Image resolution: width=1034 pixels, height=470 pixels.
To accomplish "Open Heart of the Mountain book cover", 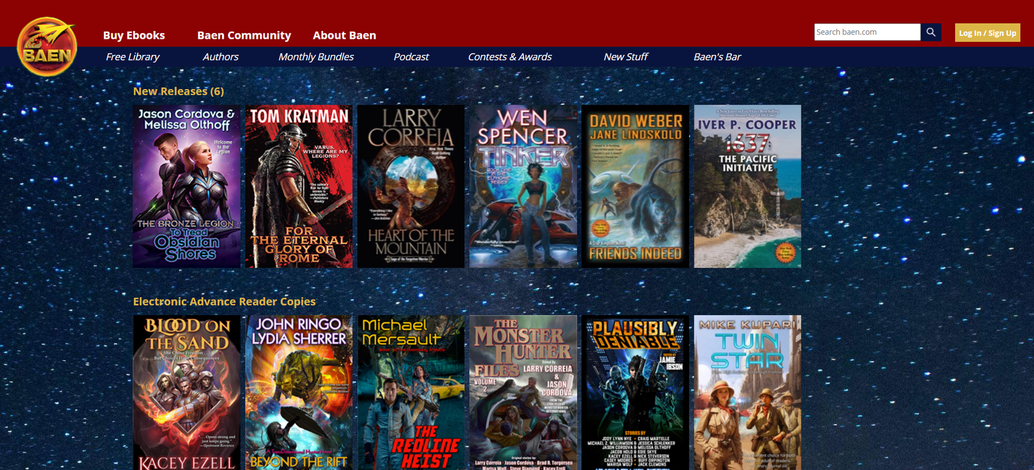I will pos(411,187).
